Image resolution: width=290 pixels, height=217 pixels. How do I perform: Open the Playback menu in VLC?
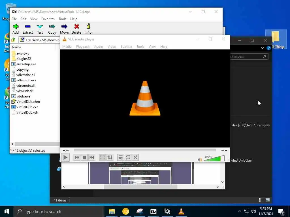pyautogui.click(x=83, y=47)
